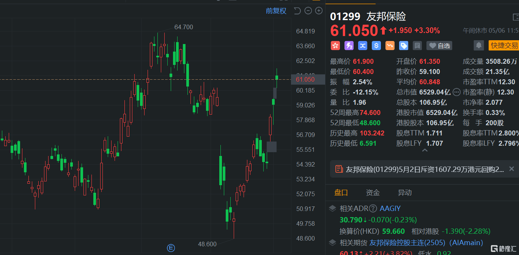Click the 总市值 value 6529.04亿

(x=435, y=92)
